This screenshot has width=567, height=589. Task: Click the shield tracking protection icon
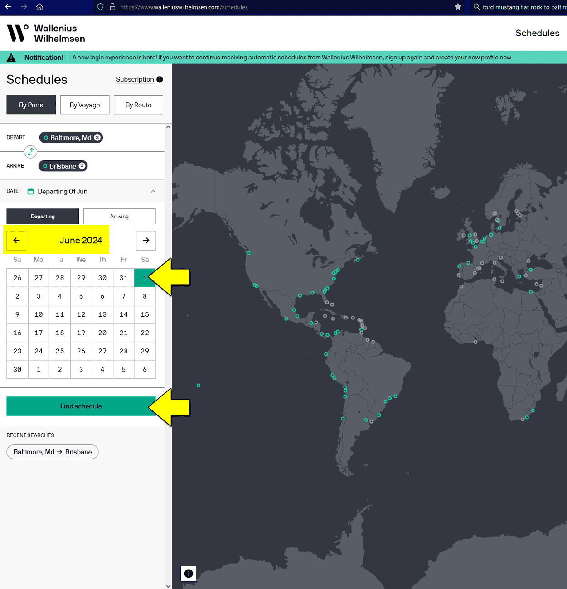101,7
